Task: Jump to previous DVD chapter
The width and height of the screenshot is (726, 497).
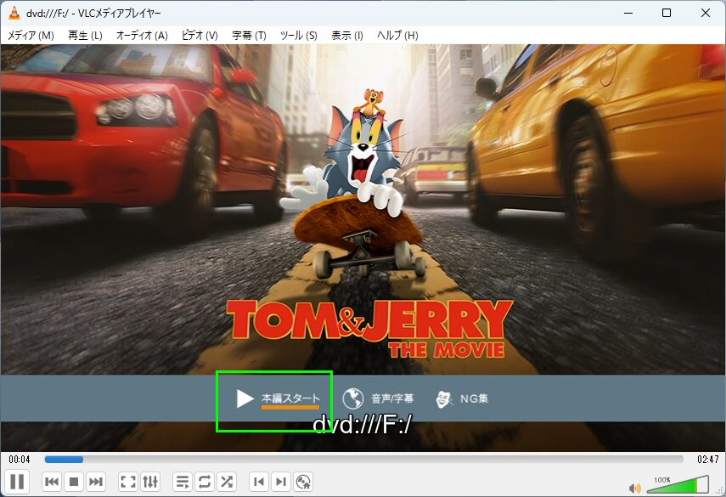Action: (259, 482)
